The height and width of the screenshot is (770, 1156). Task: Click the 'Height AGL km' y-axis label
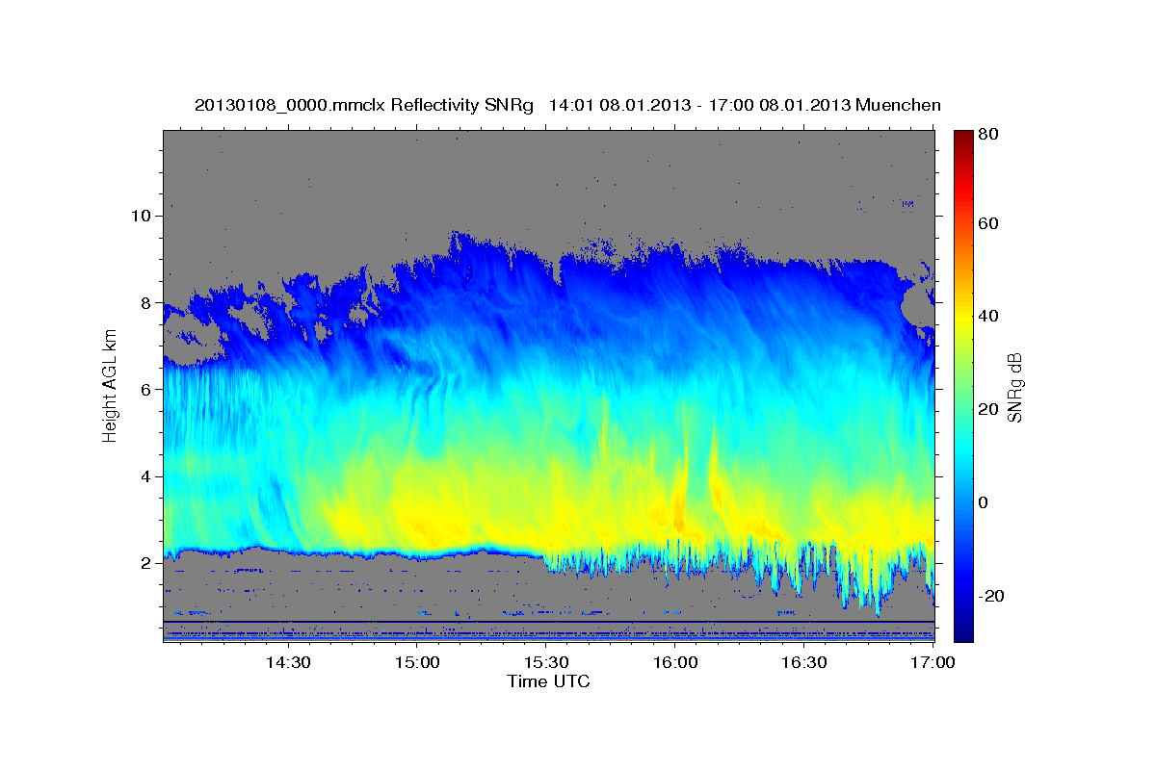tap(111, 385)
